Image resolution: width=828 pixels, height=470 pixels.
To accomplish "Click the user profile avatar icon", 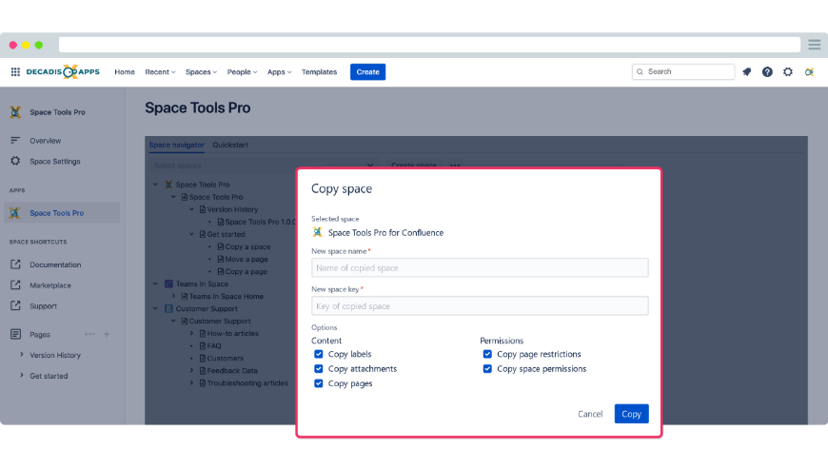I will coord(809,71).
